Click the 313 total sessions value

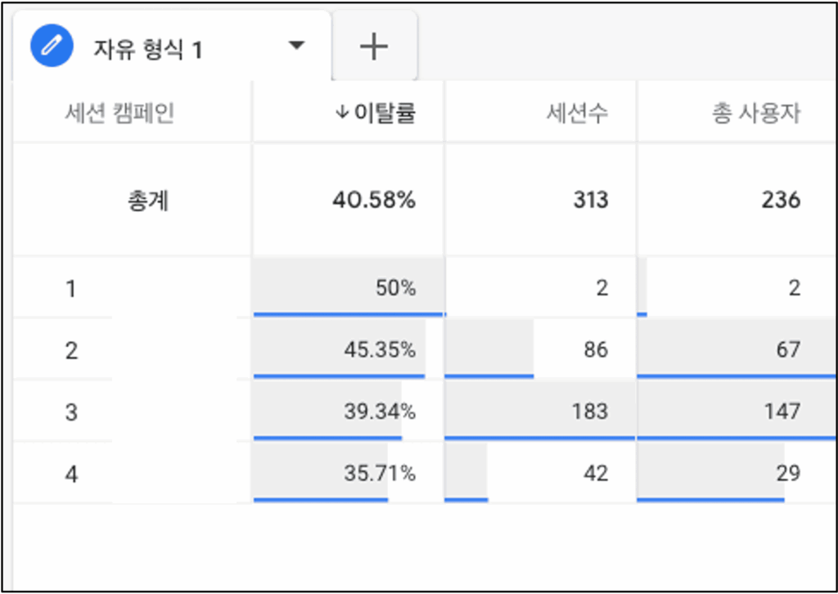(x=591, y=200)
